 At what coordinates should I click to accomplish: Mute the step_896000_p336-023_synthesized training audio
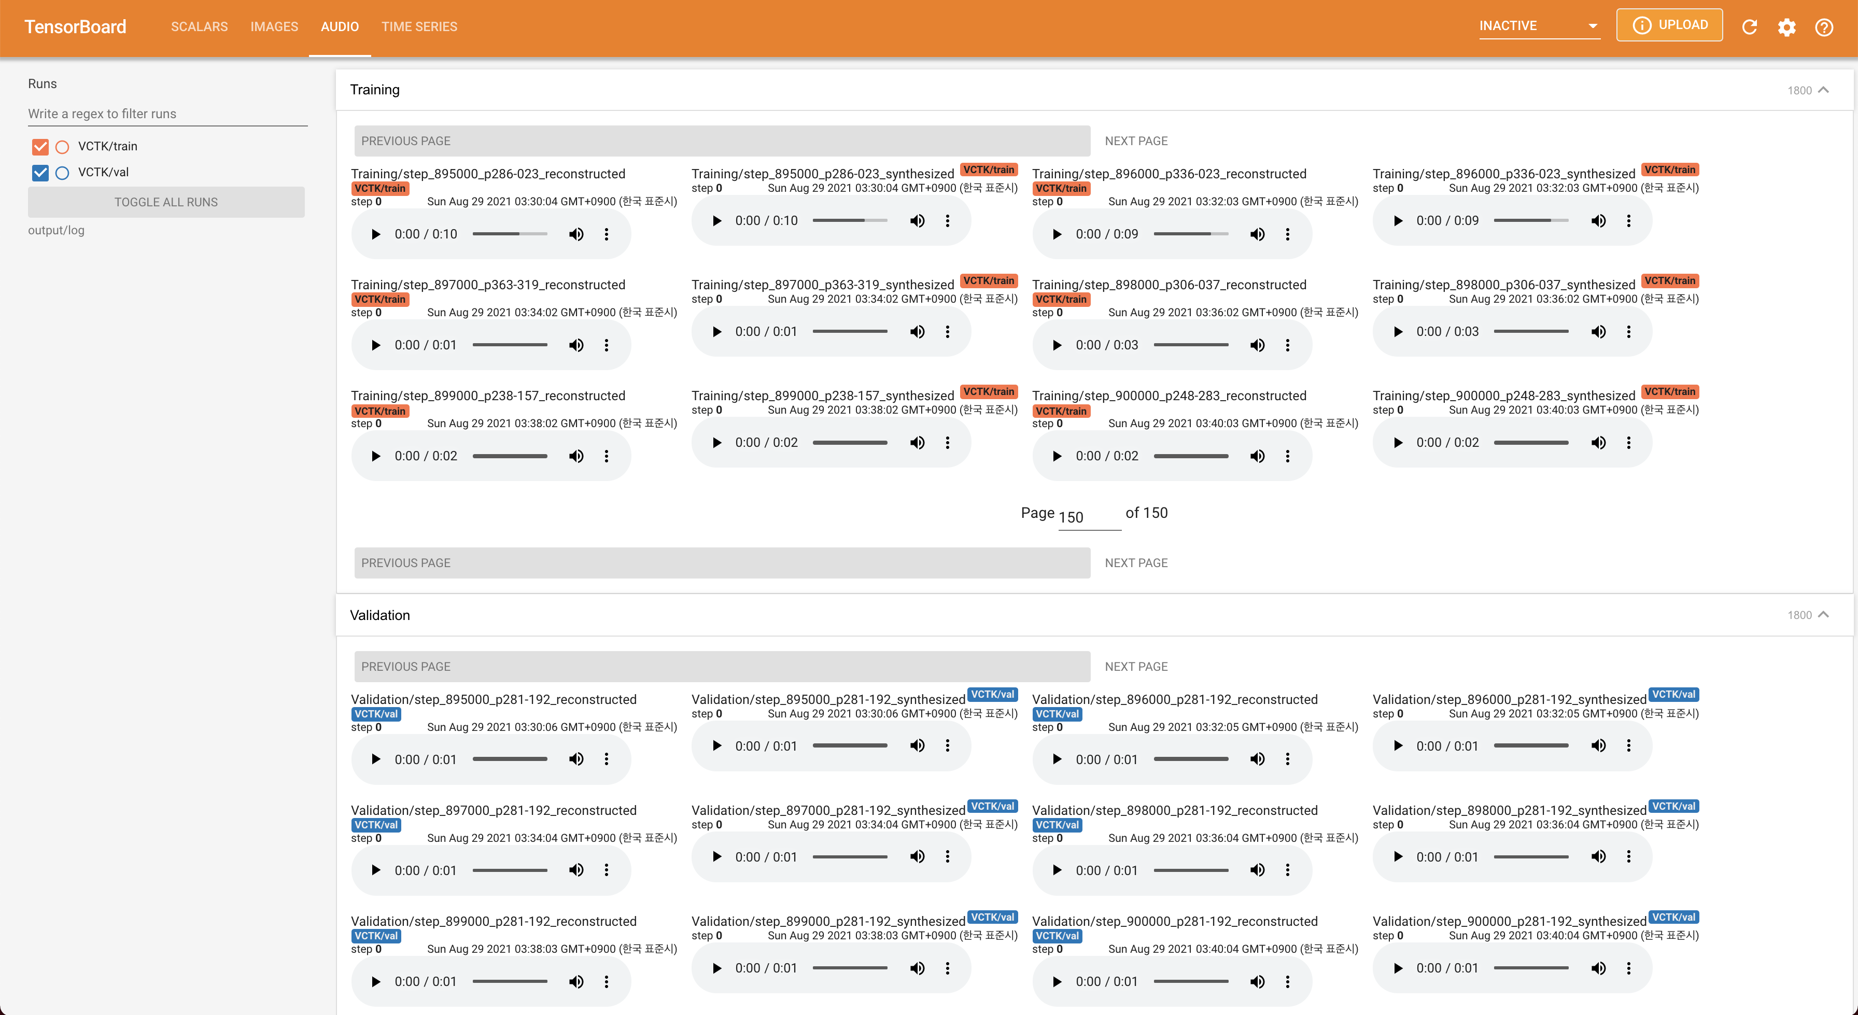[x=1598, y=221]
